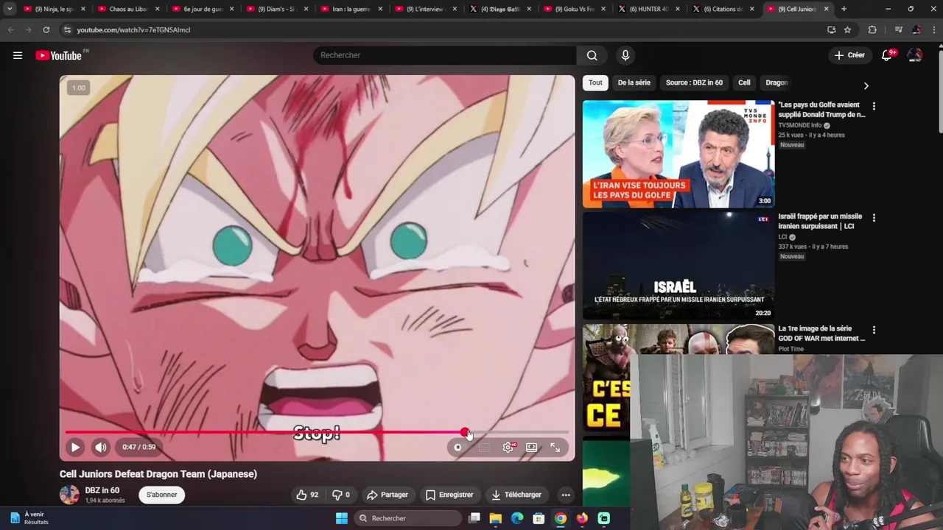Screen dimensions: 943x530
Task: Open options for Israël frappé video
Action: pyautogui.click(x=874, y=218)
